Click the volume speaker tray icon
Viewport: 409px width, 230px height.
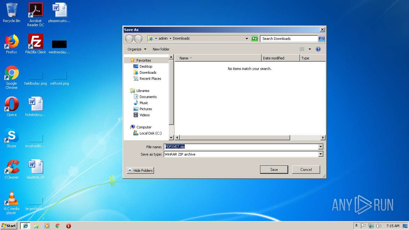pyautogui.click(x=379, y=226)
